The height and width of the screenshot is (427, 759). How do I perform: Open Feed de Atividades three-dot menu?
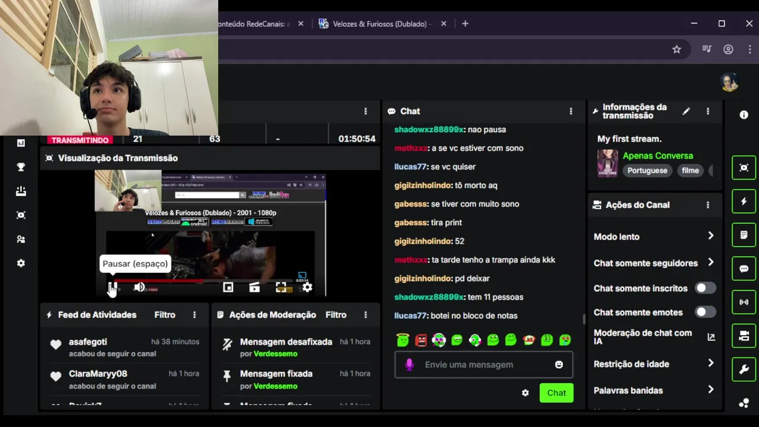[x=194, y=315]
